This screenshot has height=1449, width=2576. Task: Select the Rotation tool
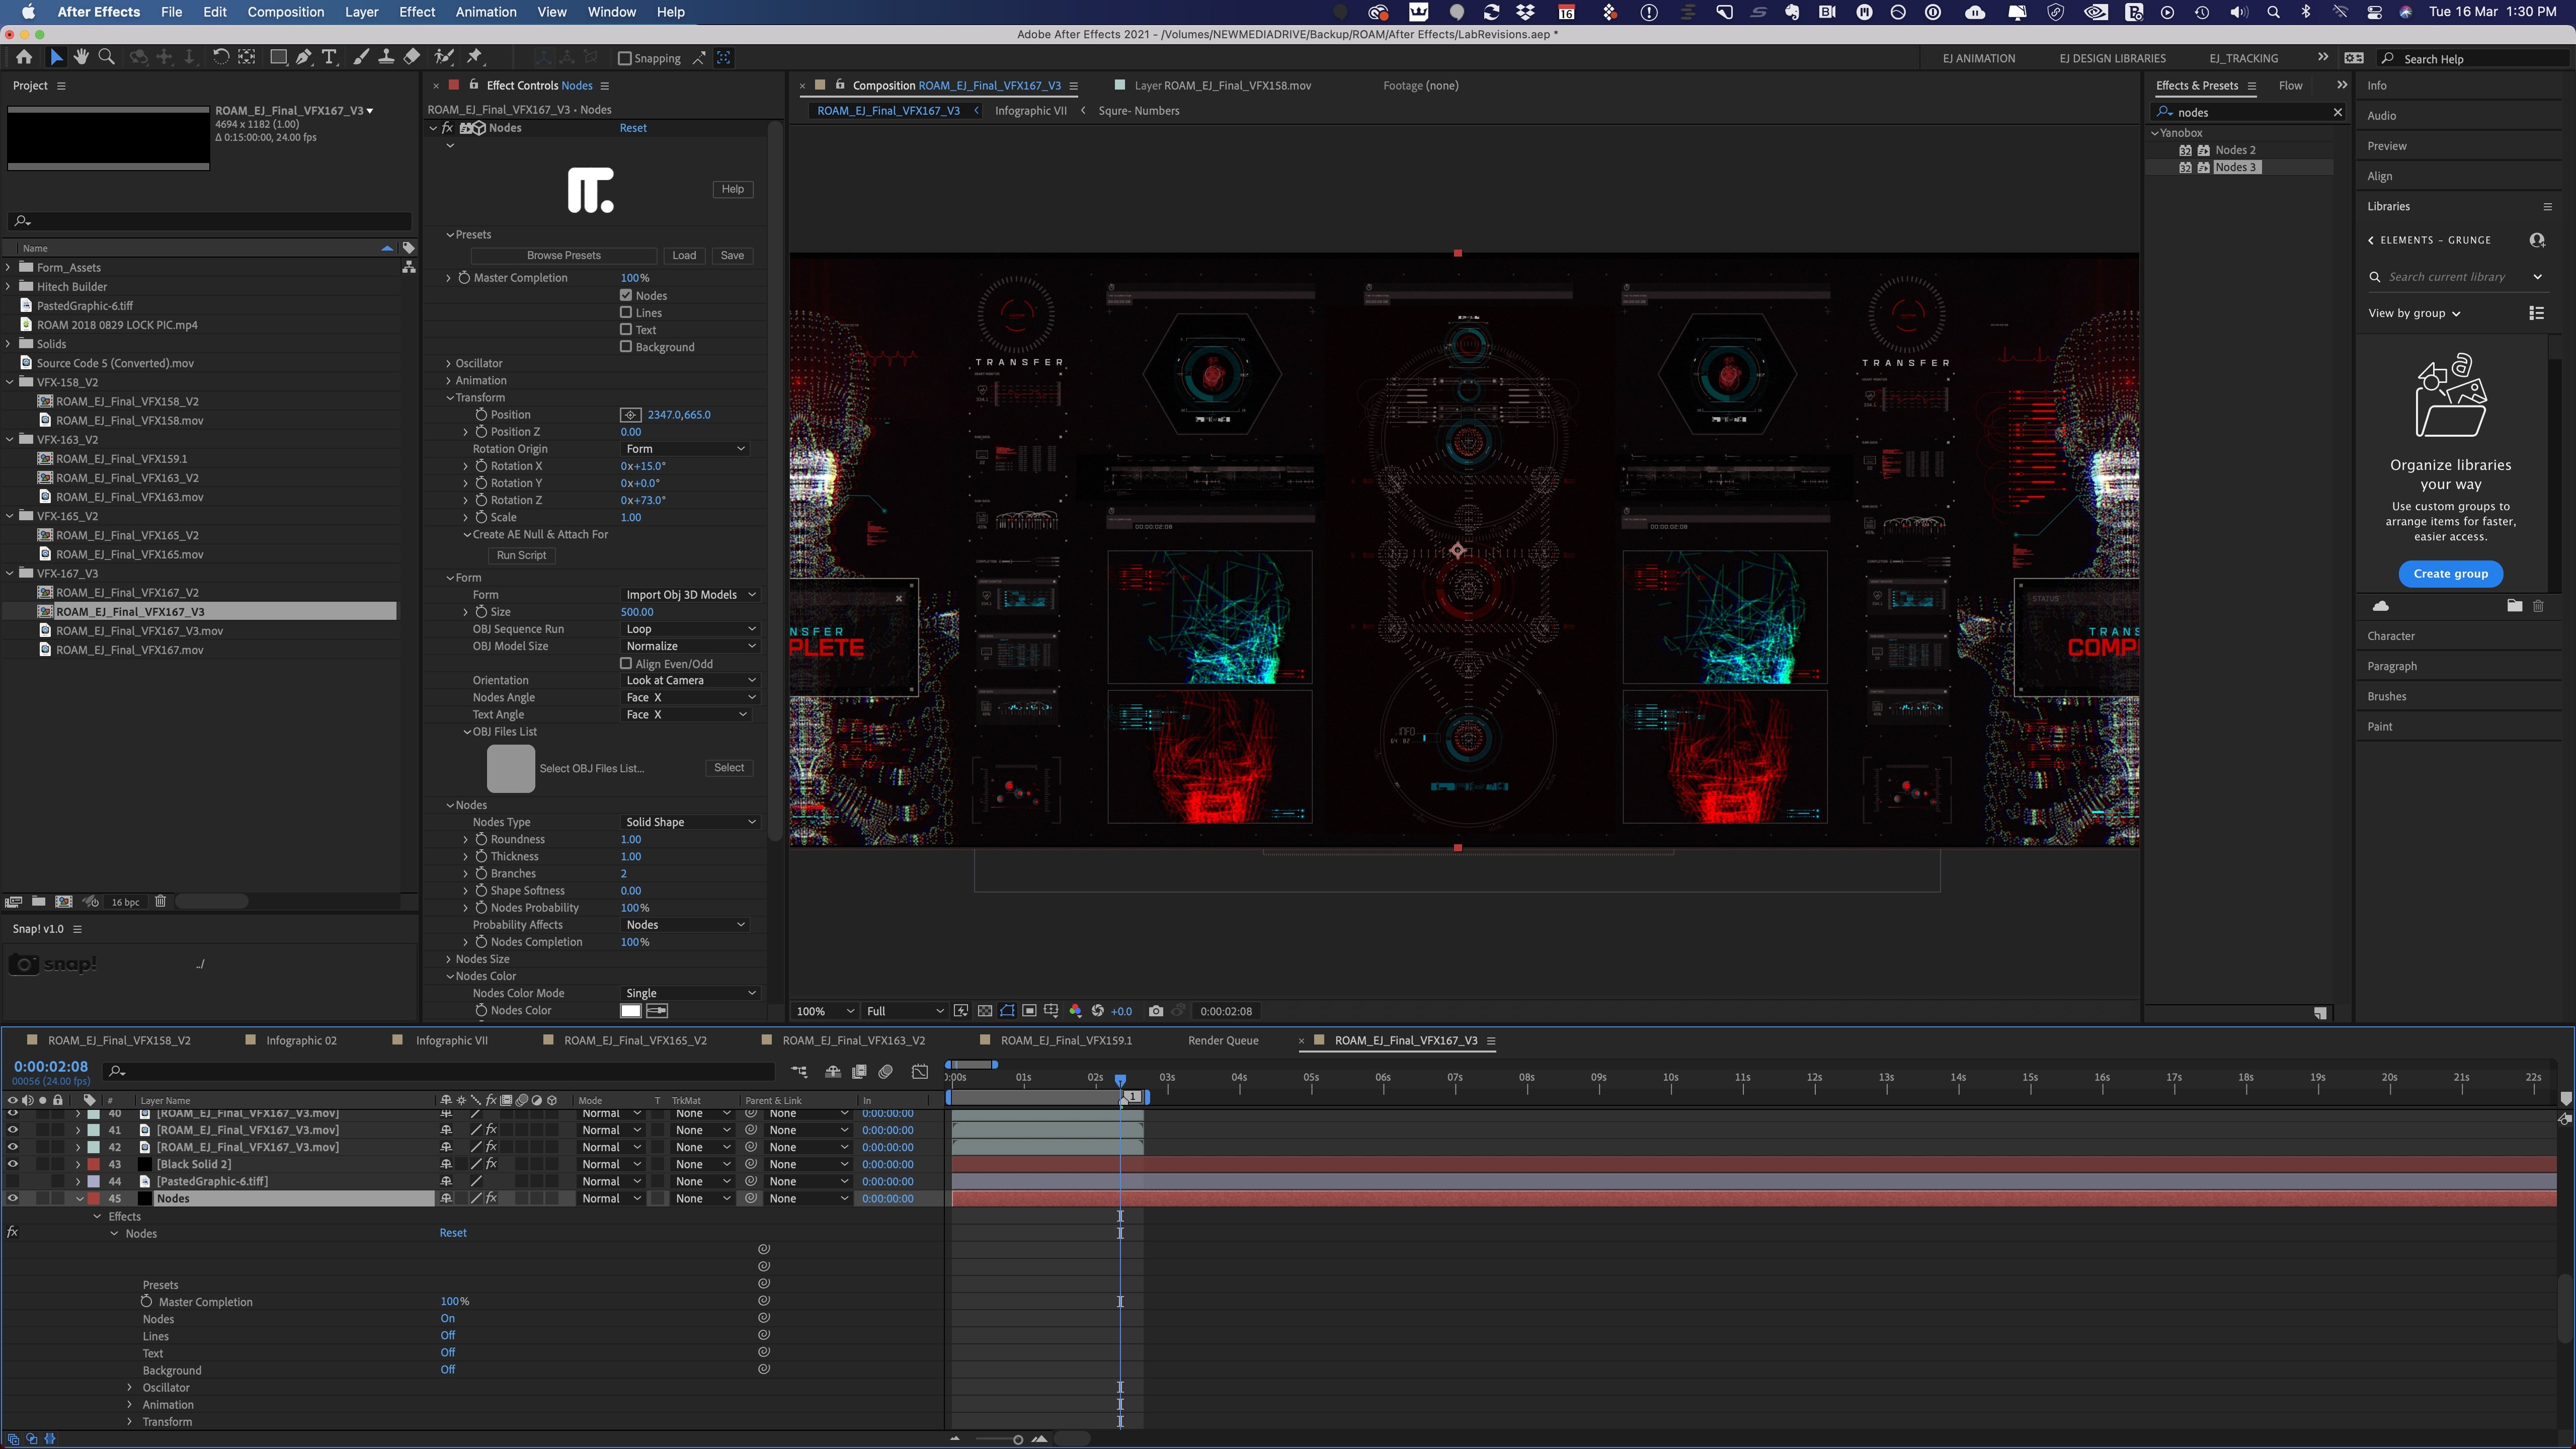[220, 57]
